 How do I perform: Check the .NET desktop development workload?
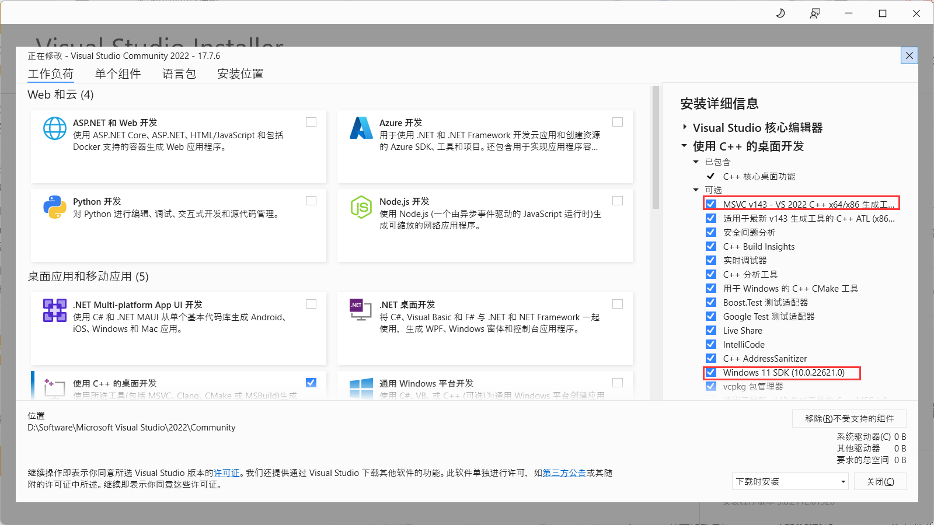[x=618, y=304]
